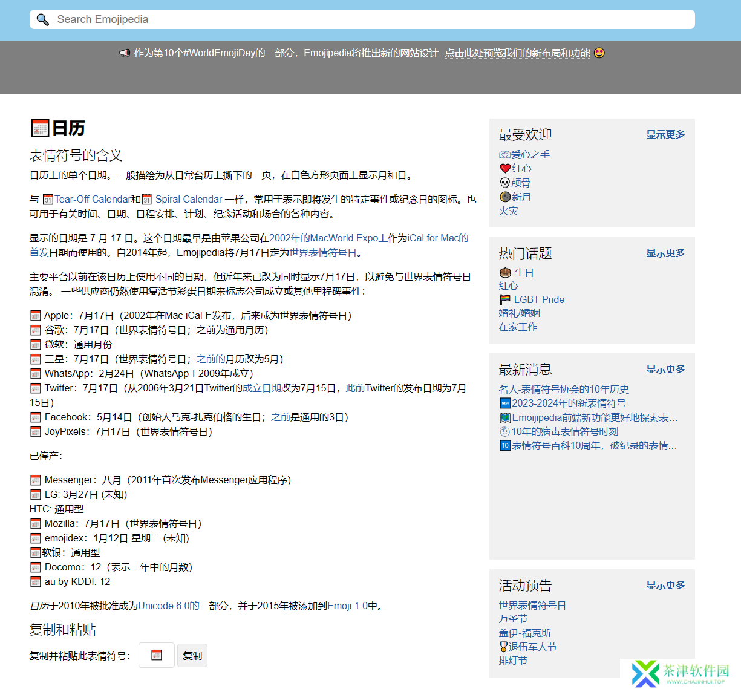Click the calendar icon beside 微软 row
Viewport: 741px width, 689px height.
click(36, 345)
